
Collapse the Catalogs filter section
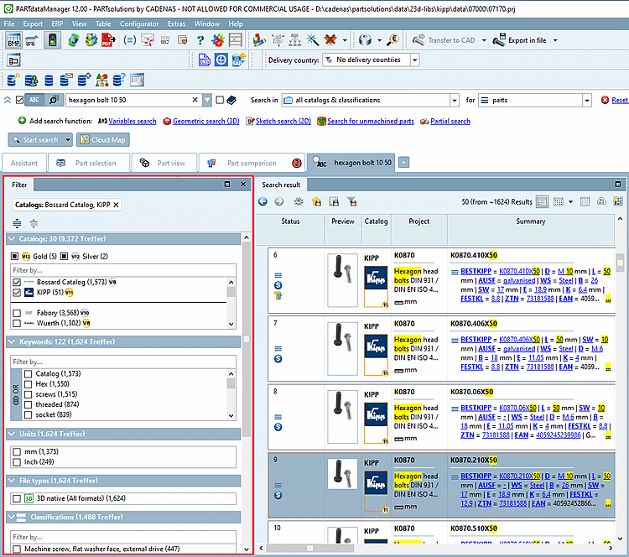(12, 239)
